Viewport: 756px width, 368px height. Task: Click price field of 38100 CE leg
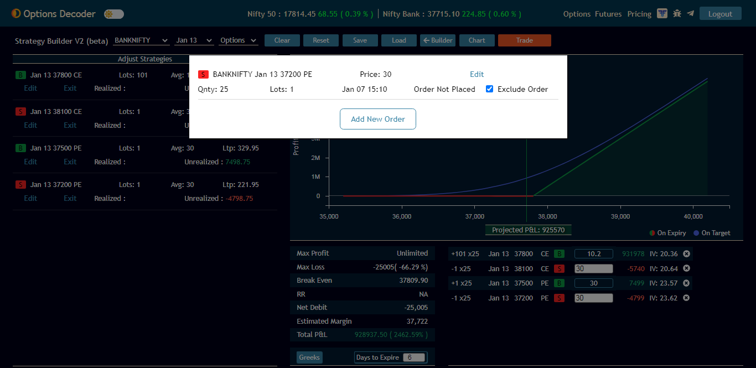pyautogui.click(x=594, y=268)
